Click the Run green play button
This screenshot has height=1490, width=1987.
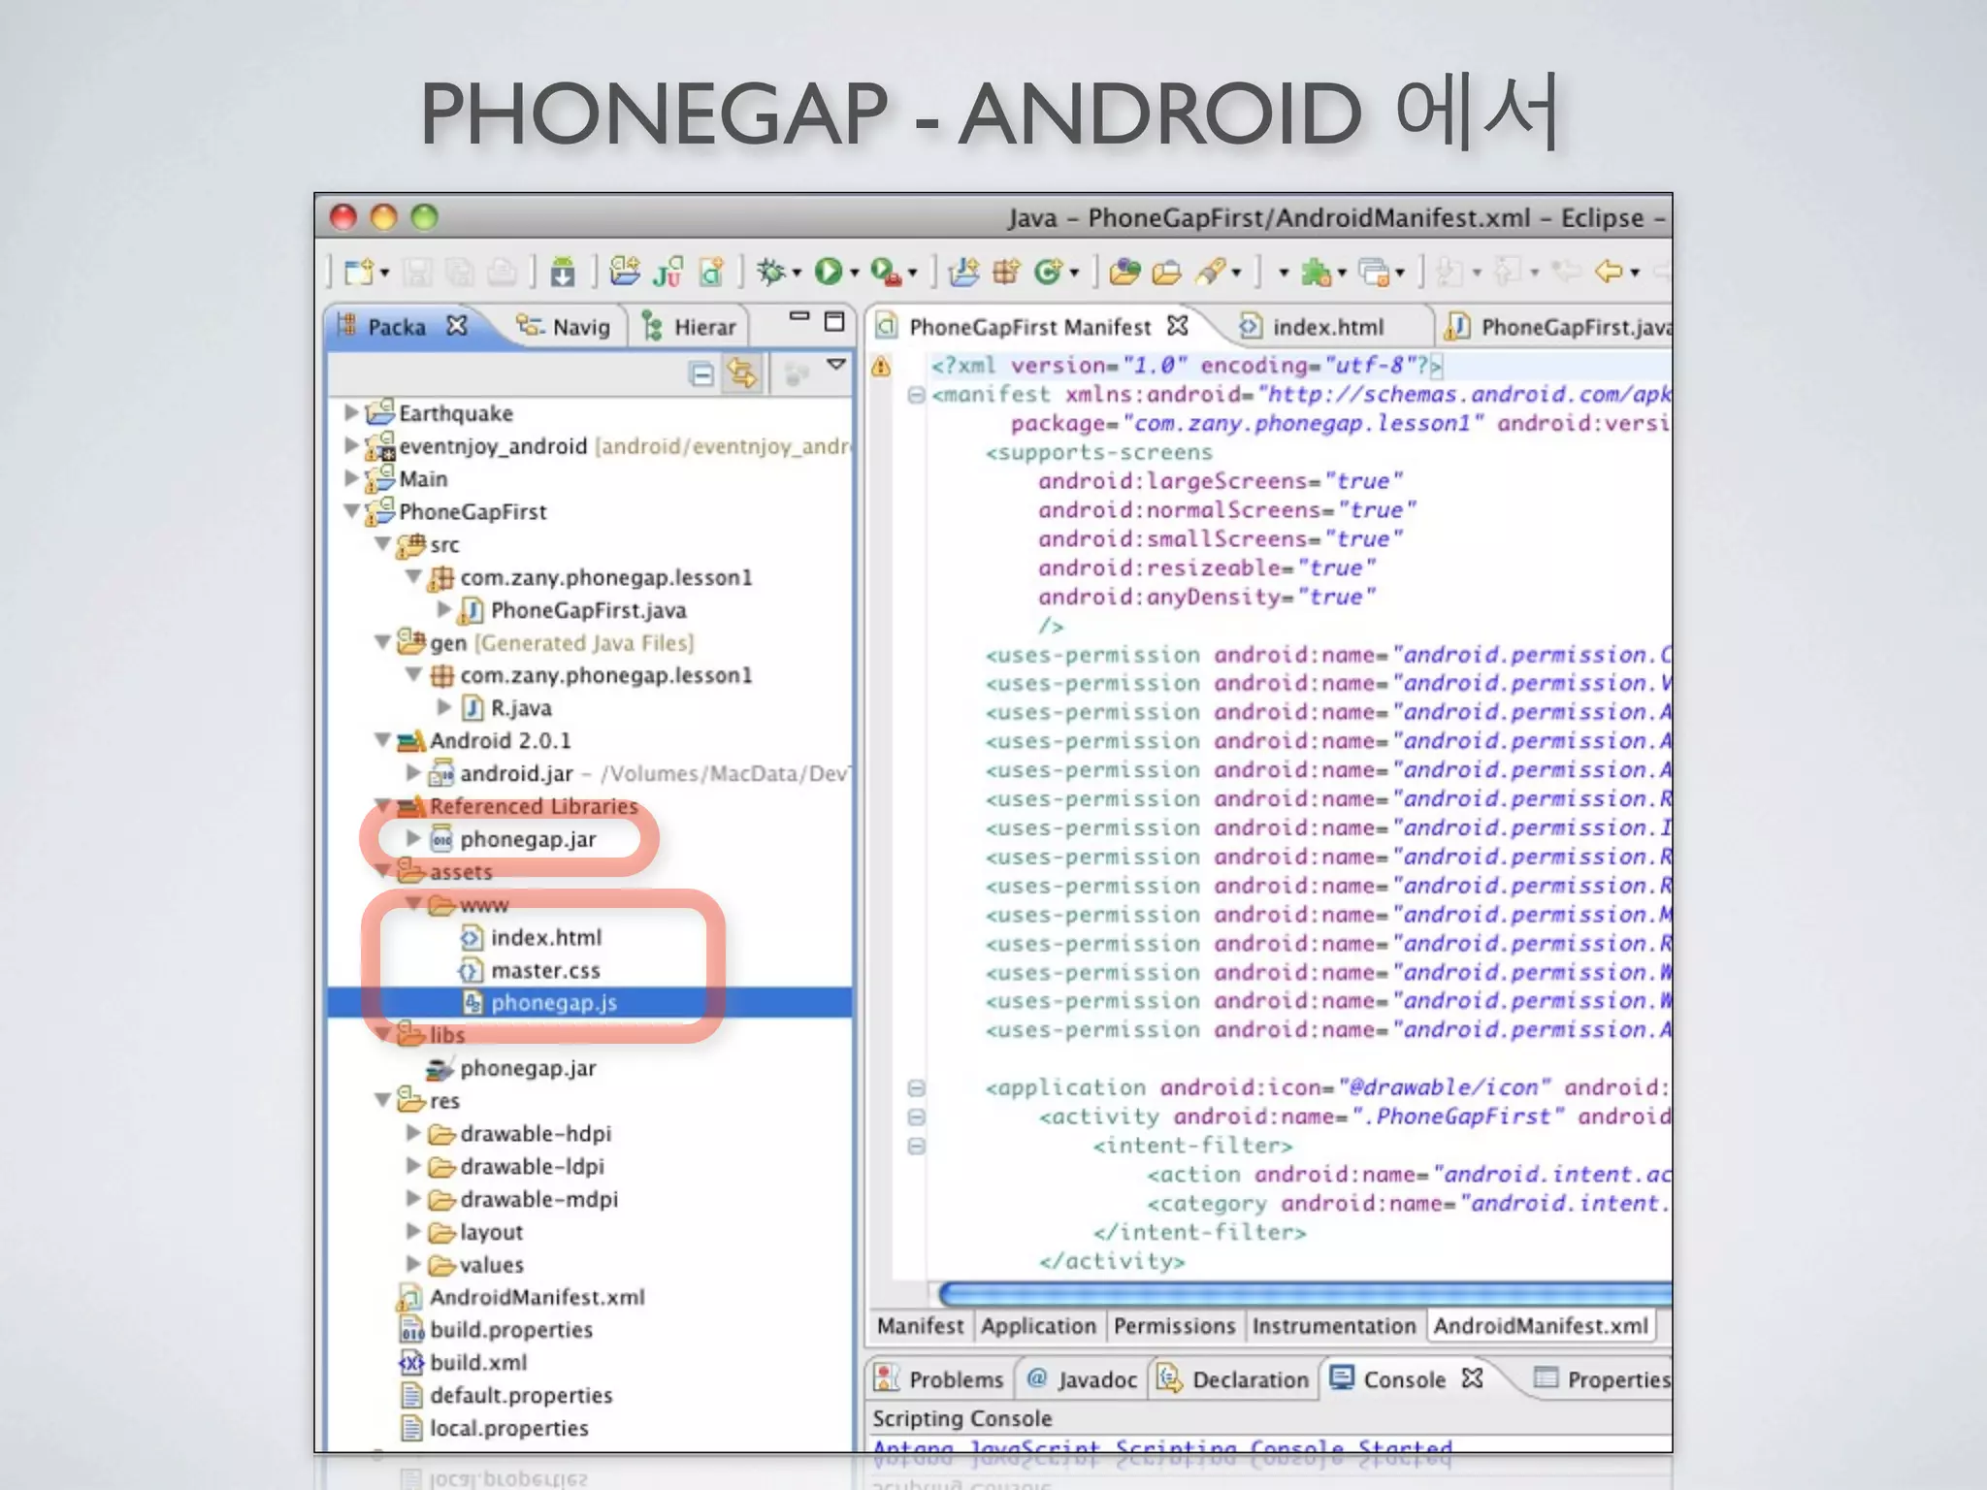[828, 272]
